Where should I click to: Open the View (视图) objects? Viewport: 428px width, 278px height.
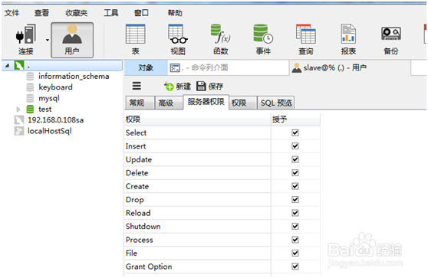(178, 40)
